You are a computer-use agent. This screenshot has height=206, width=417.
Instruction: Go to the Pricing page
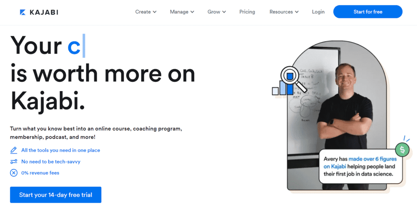tap(247, 12)
